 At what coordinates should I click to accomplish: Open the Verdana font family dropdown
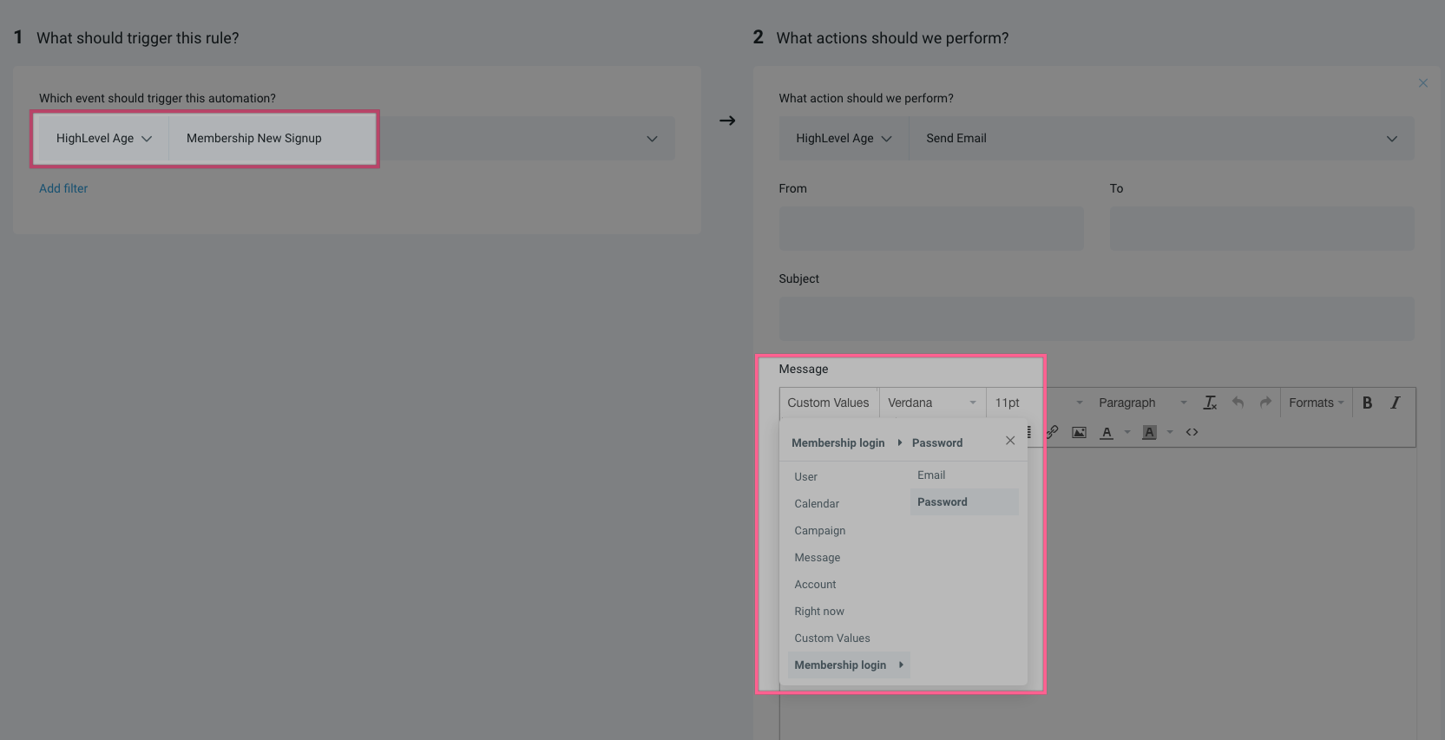click(932, 403)
